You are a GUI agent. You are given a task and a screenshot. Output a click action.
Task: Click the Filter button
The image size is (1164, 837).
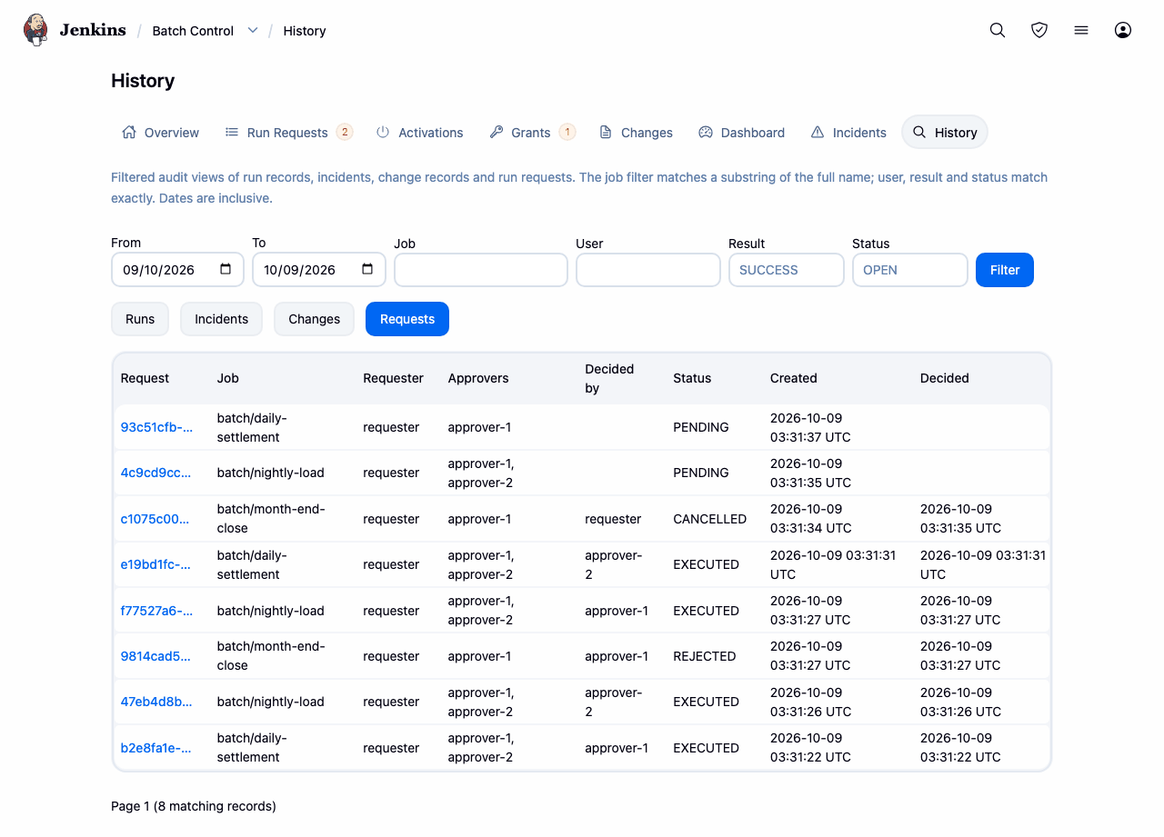[x=1005, y=270]
